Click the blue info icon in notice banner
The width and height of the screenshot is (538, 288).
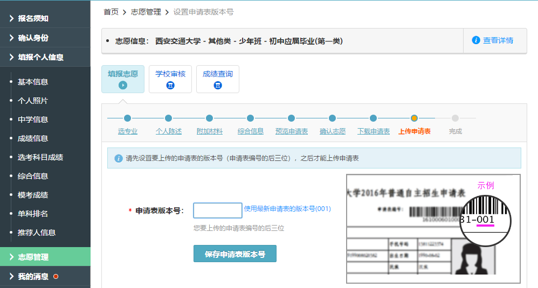pos(119,158)
